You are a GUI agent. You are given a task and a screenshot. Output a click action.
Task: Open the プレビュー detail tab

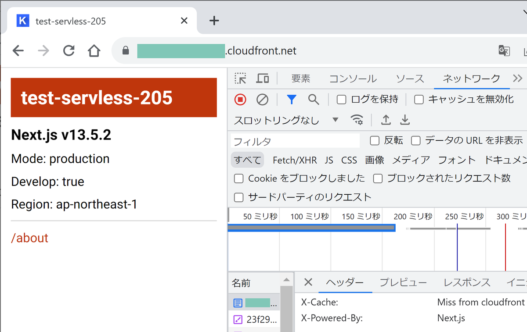(403, 282)
